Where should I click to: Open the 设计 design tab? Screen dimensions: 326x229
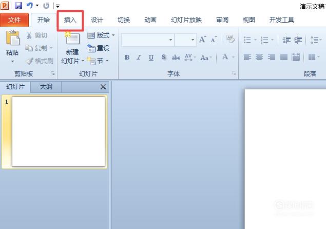click(97, 20)
